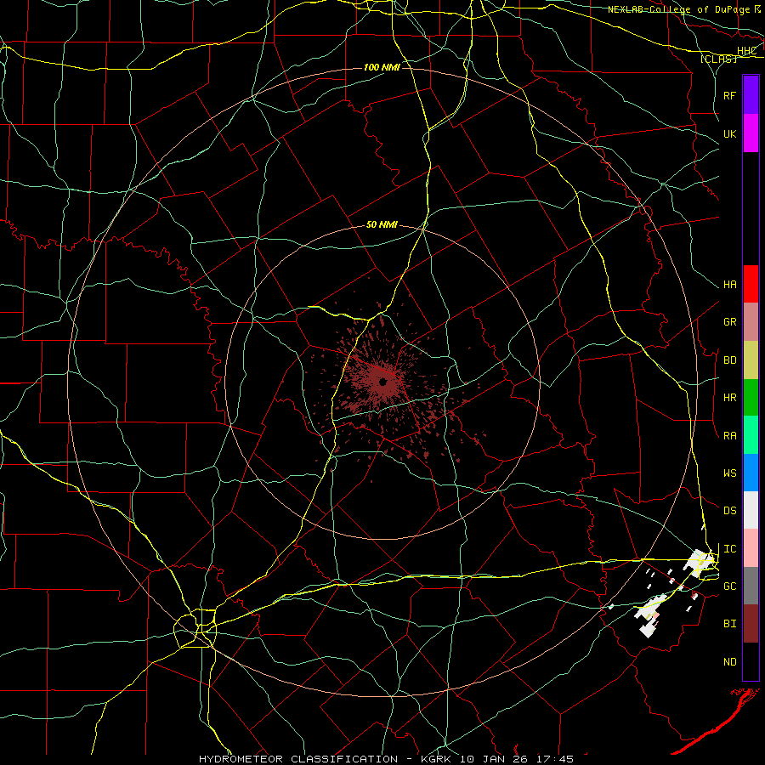765x765 pixels.
Task: Click the radar site center black dot
Action: coord(383,382)
